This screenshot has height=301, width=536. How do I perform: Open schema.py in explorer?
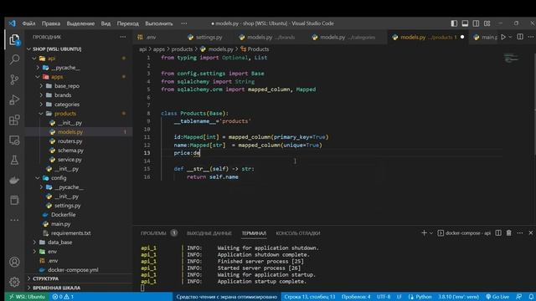[70, 150]
